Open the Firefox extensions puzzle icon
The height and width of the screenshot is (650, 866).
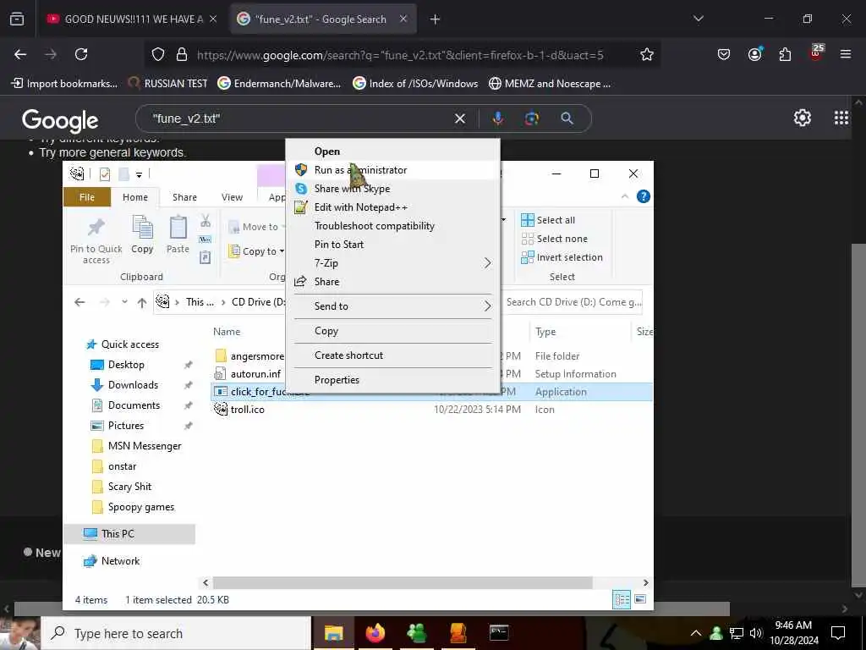[x=785, y=54]
